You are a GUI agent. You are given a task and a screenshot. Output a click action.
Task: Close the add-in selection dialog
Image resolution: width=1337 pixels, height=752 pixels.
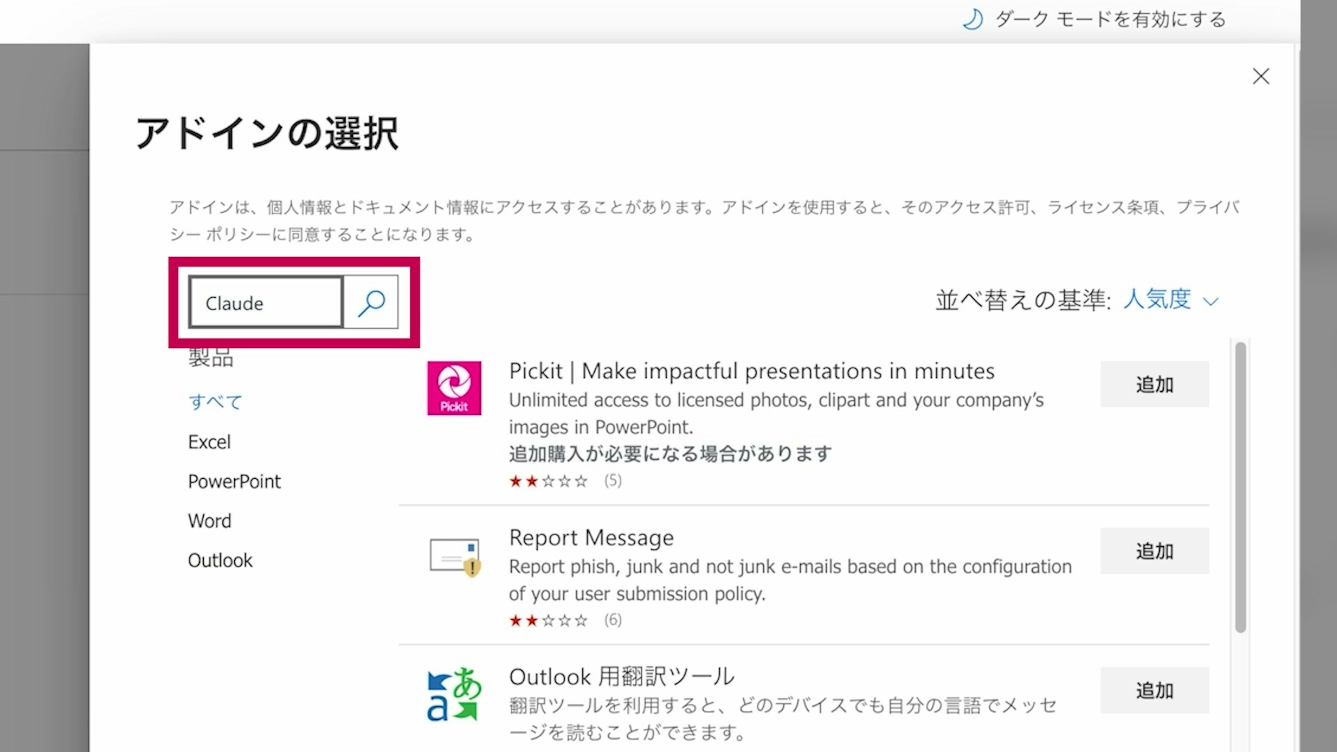(1261, 76)
